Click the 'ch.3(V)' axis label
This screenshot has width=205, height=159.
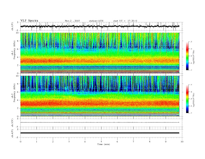[12, 123]
